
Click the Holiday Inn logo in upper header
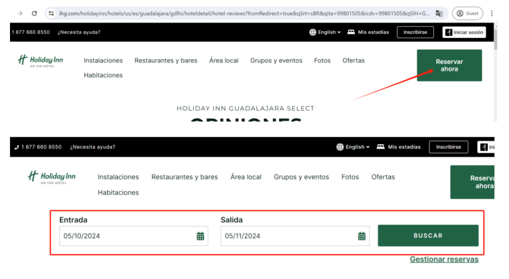point(40,61)
